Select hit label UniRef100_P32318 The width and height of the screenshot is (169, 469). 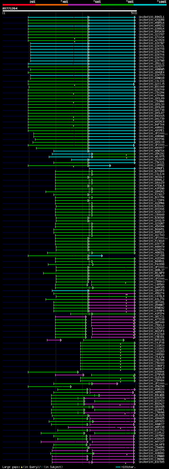click(x=152, y=334)
